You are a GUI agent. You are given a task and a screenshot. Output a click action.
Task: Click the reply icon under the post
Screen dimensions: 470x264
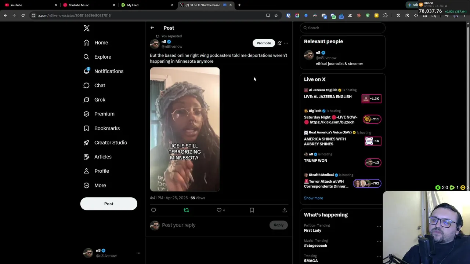[153, 210]
